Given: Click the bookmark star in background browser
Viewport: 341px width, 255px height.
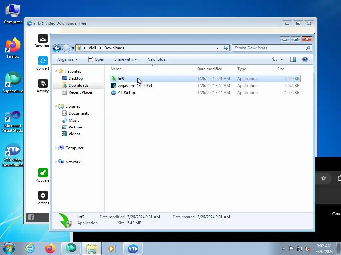Looking at the screenshot, I should pos(324,178).
